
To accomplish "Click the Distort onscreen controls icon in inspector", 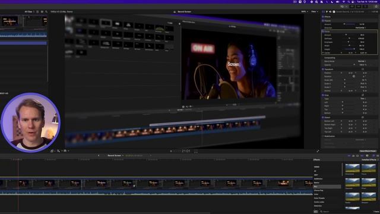I will [x=363, y=118].
